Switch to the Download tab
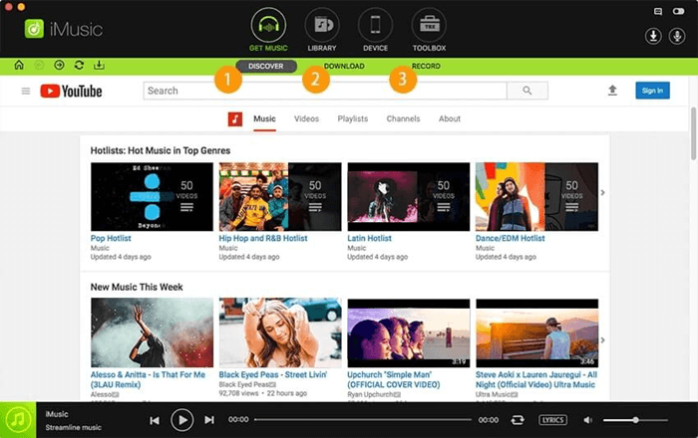This screenshot has width=698, height=438. point(344,66)
